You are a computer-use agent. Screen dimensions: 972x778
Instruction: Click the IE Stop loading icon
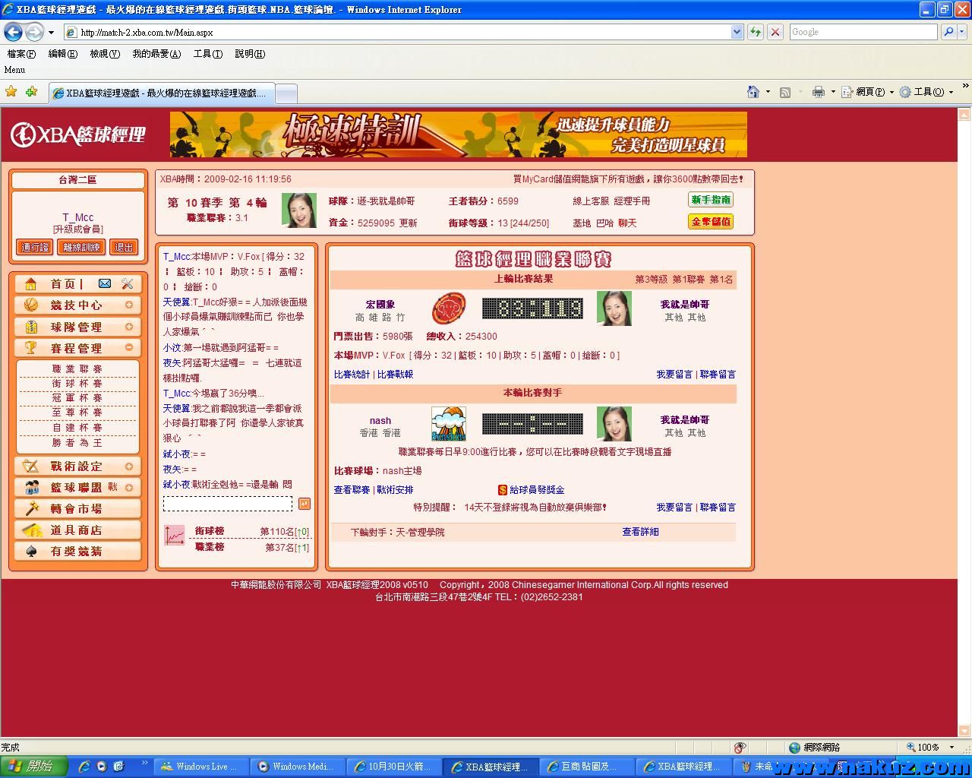pyautogui.click(x=775, y=32)
